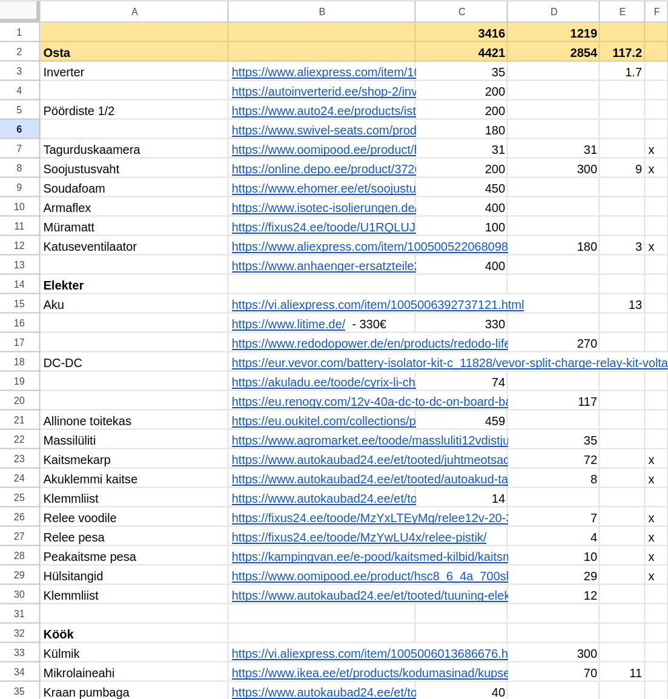Open the ikea.ee Mikrolaineahi link
This screenshot has width=668, height=699.
tap(369, 673)
